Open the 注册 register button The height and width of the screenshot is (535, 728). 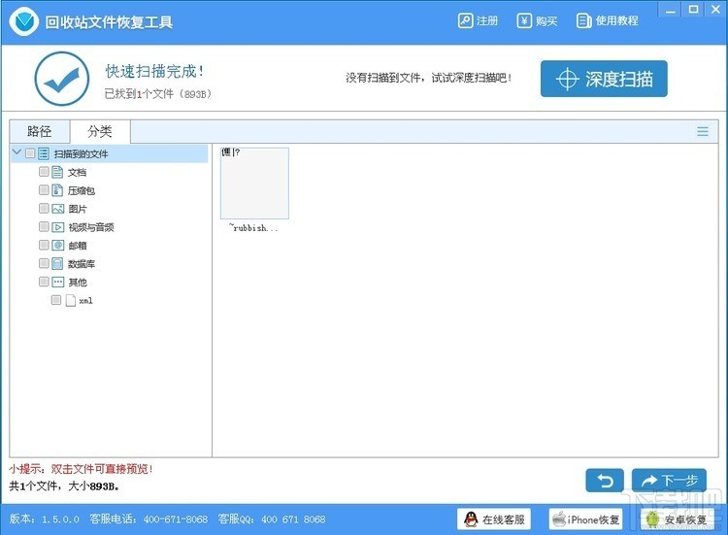point(478,21)
